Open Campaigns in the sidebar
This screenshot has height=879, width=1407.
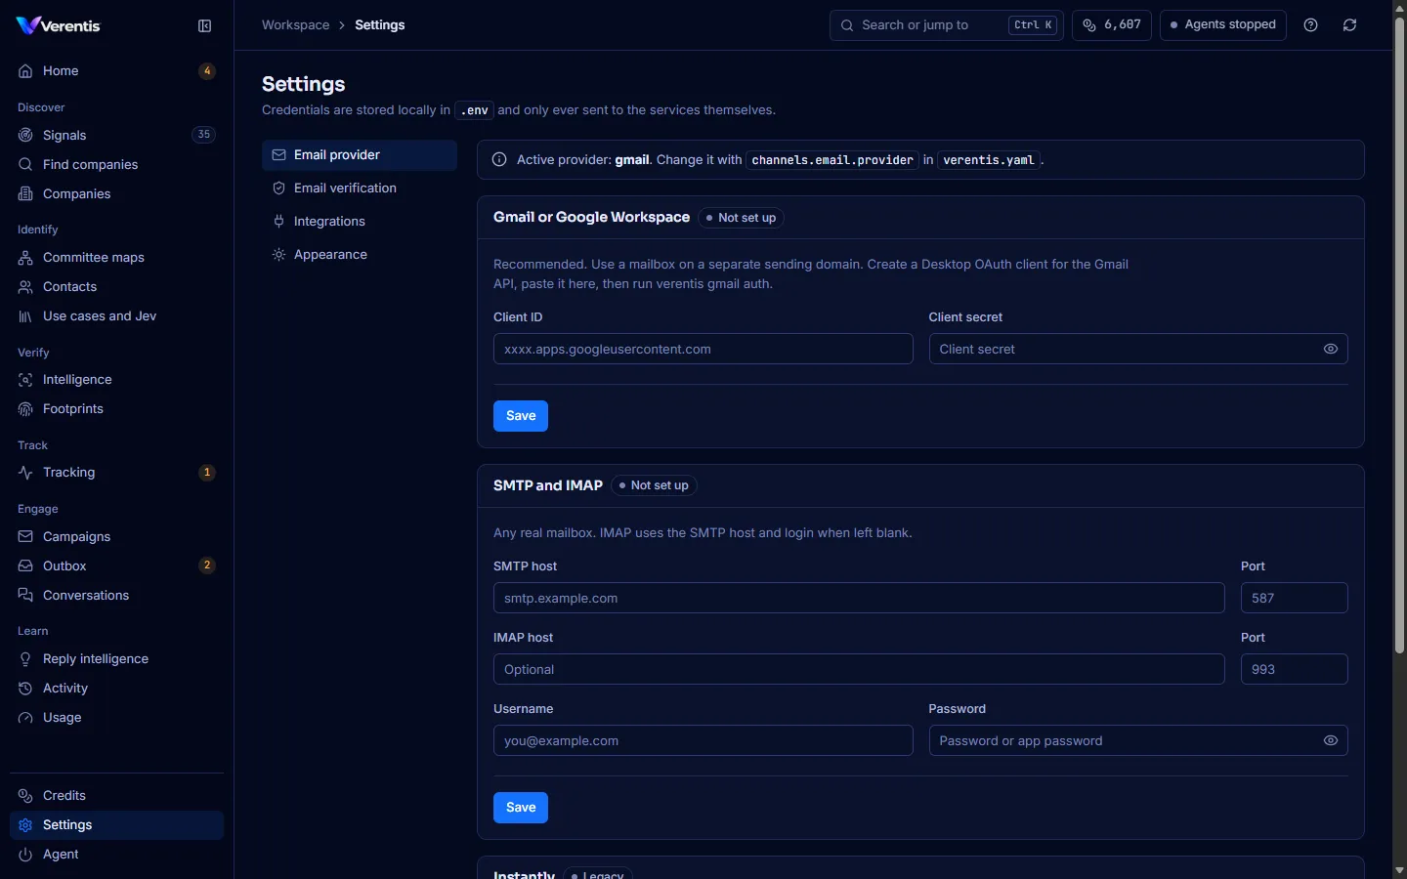tap(117, 536)
